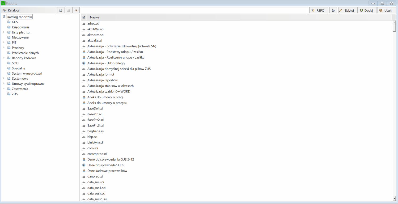Expand the Zestawienia folder arrow

pyautogui.click(x=4, y=89)
